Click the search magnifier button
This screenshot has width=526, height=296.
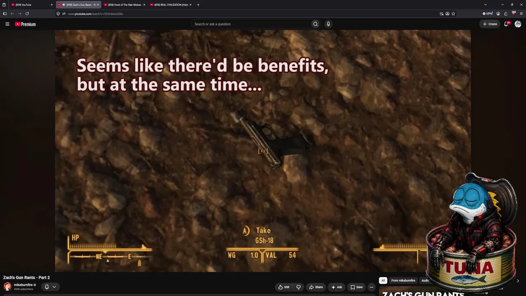315,24
